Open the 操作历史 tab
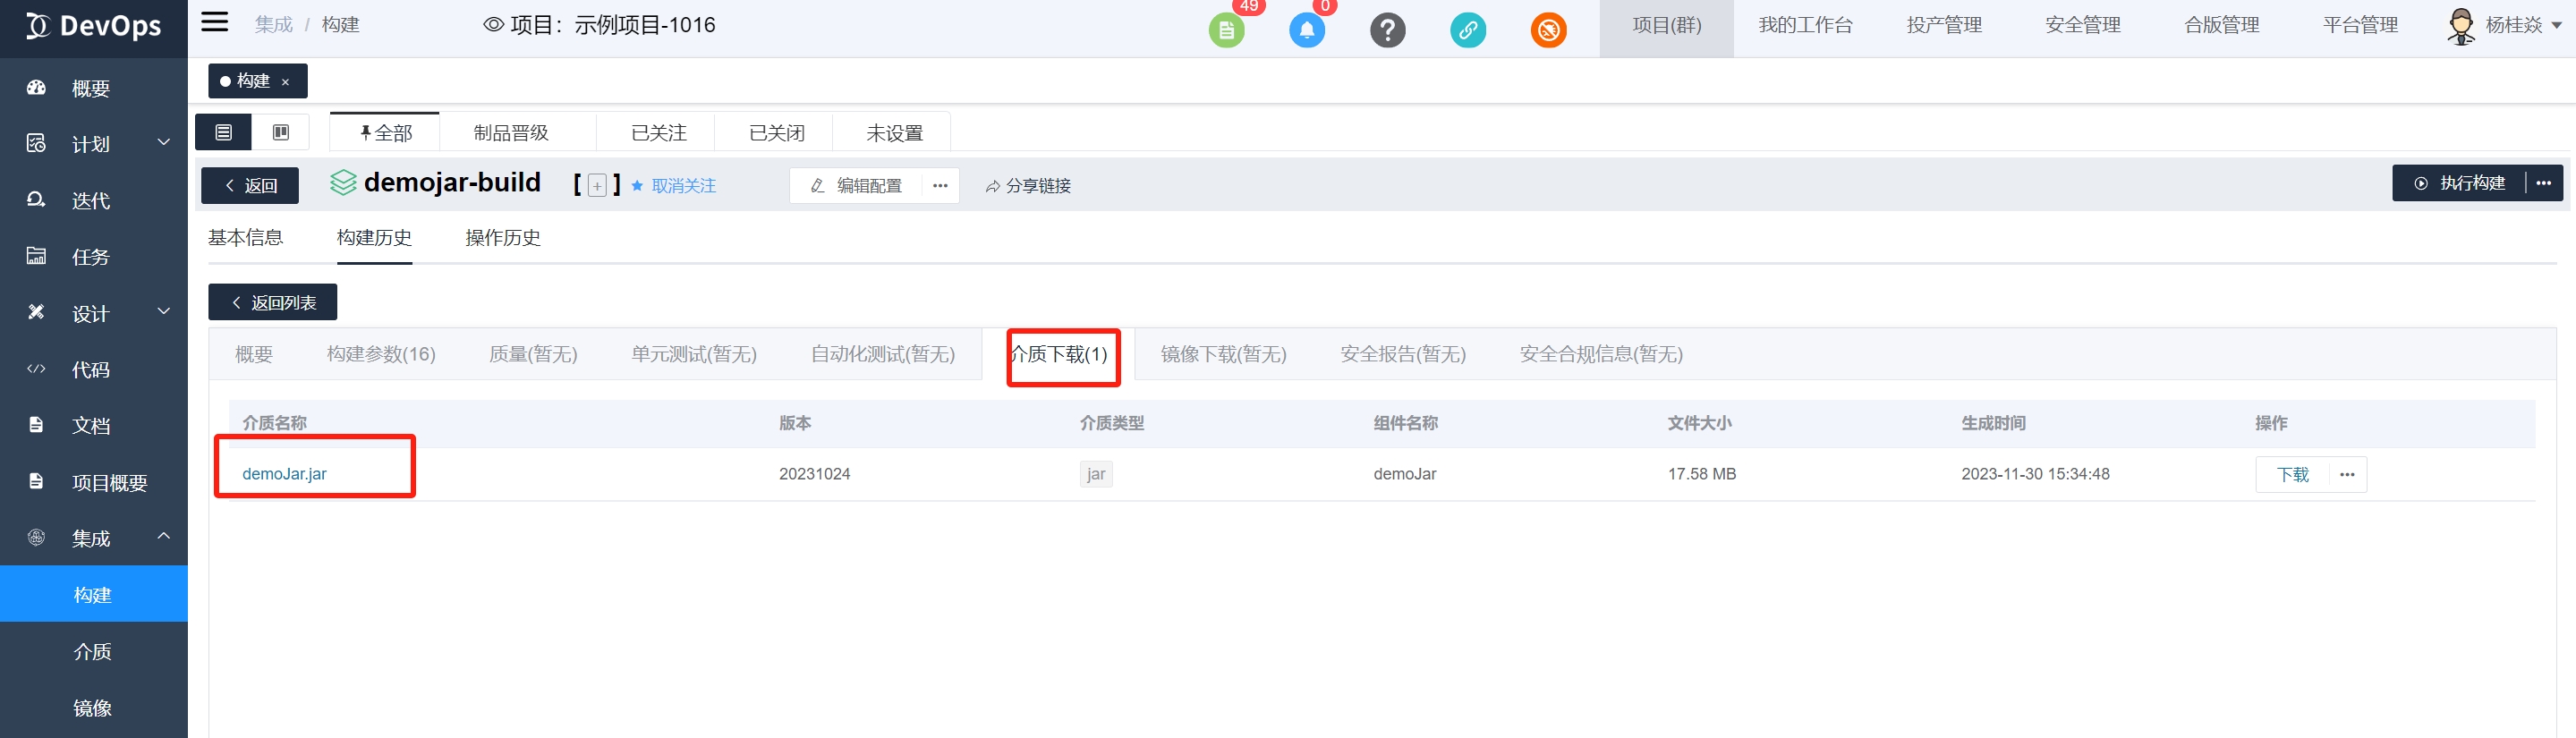Viewport: 2576px width, 738px height. click(x=503, y=238)
